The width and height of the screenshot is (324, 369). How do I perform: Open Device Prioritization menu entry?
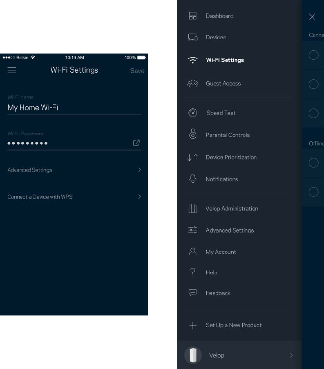click(x=231, y=157)
